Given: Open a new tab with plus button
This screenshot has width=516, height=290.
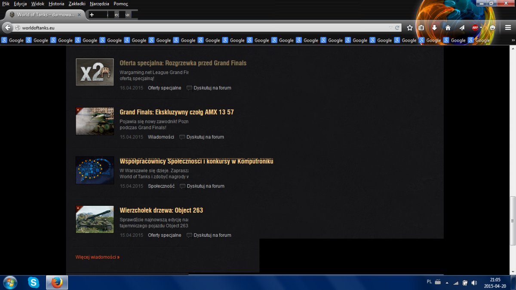Looking at the screenshot, I should pos(92,15).
